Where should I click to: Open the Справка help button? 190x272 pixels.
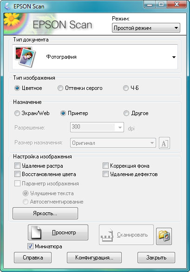(33, 258)
